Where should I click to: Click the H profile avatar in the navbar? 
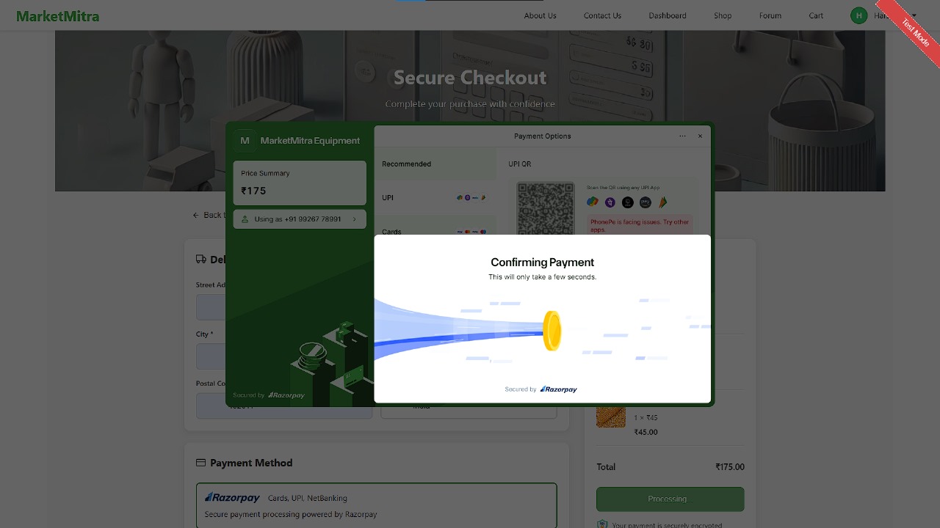tap(859, 15)
